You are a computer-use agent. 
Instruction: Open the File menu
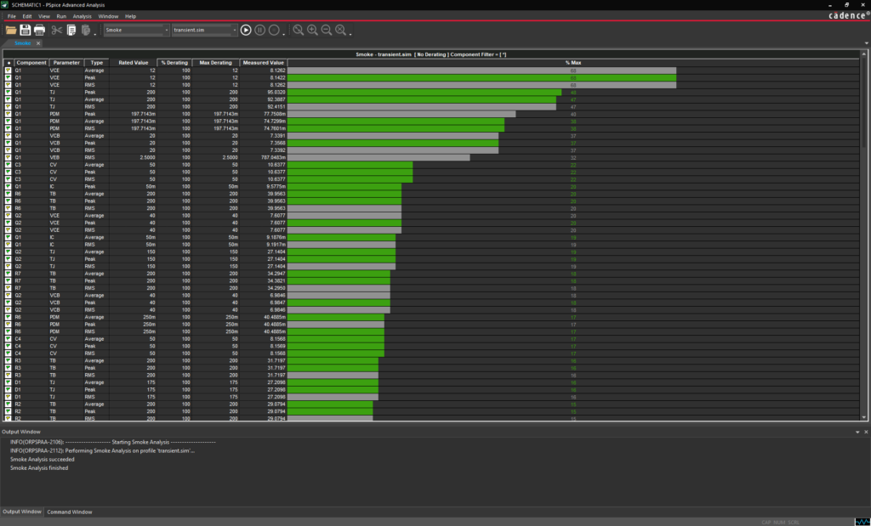point(12,17)
